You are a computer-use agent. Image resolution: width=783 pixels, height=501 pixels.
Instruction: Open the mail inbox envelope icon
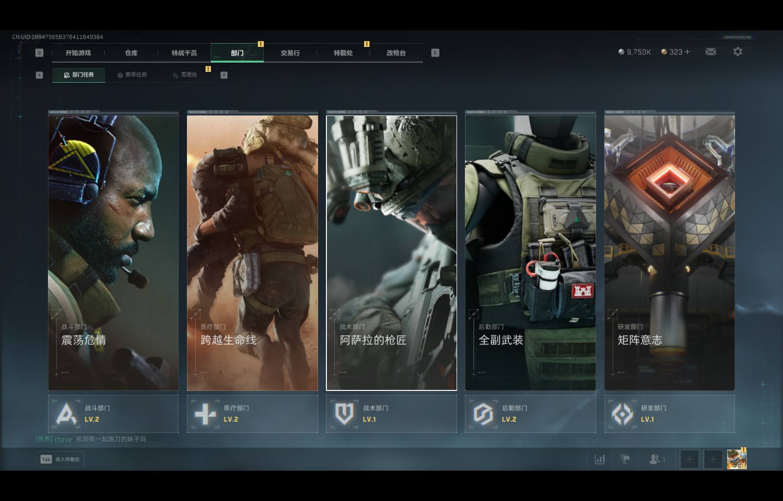(x=711, y=52)
